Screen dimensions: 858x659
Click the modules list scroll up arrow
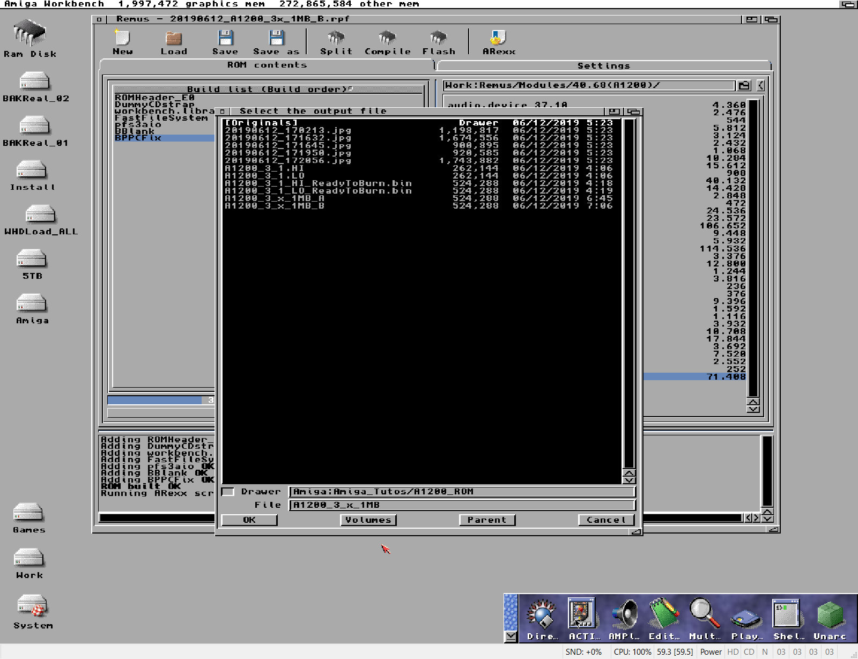753,402
